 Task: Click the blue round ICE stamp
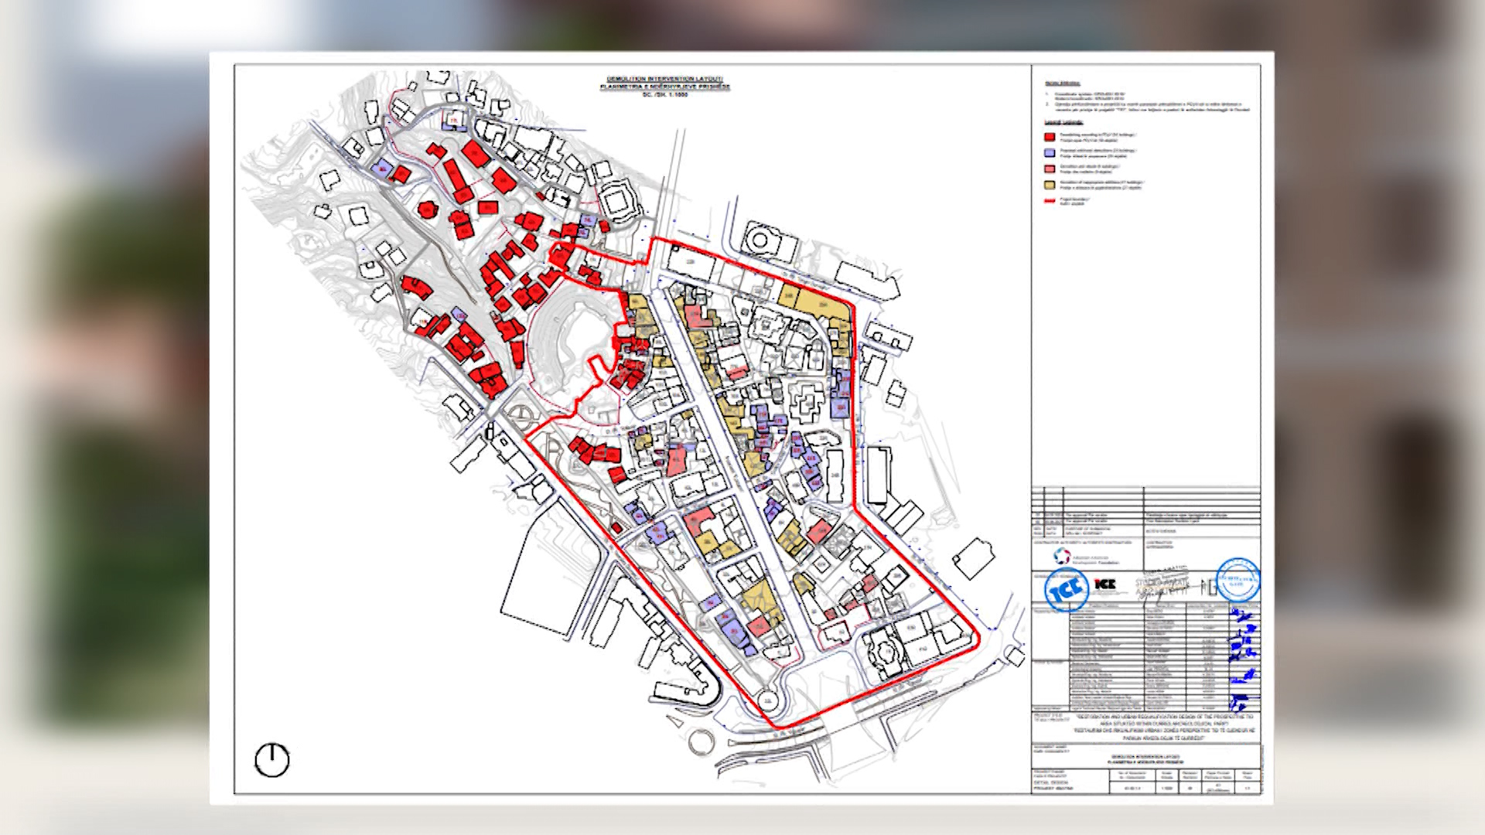(x=1067, y=590)
